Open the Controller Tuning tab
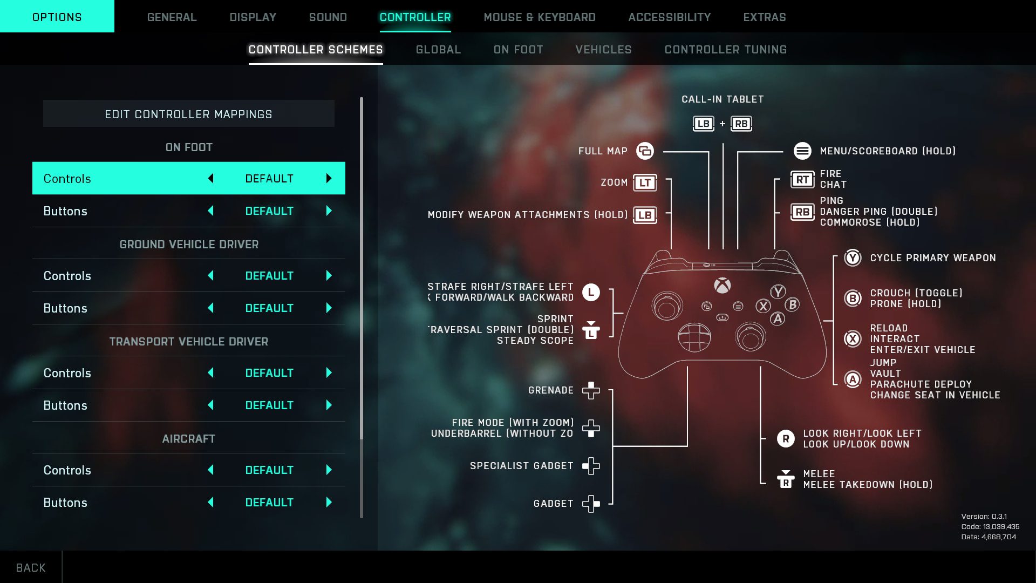1036x583 pixels. click(726, 49)
